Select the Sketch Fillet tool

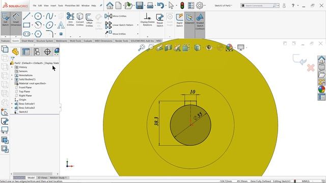coord(50,34)
